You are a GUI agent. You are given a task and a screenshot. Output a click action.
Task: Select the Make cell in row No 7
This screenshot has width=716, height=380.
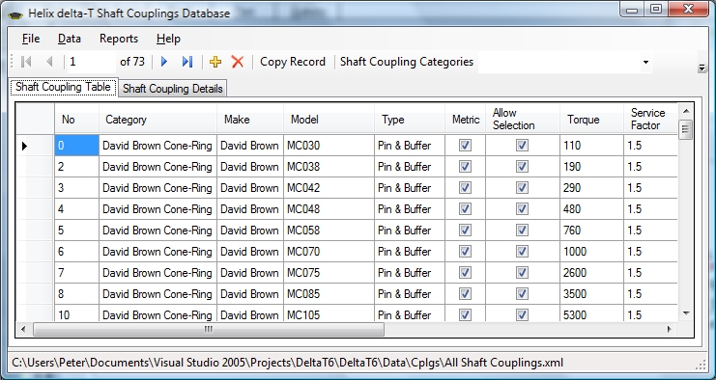click(250, 273)
